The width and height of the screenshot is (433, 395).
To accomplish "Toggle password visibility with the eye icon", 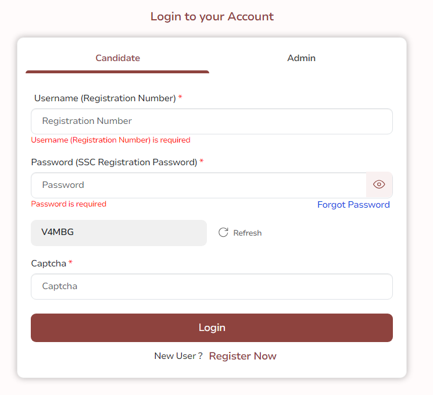I will coord(379,185).
